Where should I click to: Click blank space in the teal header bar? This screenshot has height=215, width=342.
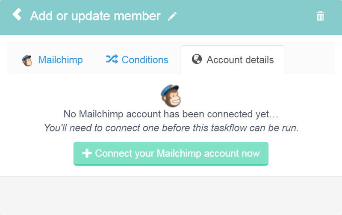click(244, 17)
